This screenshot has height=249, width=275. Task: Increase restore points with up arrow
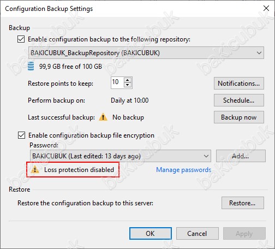coord(128,80)
